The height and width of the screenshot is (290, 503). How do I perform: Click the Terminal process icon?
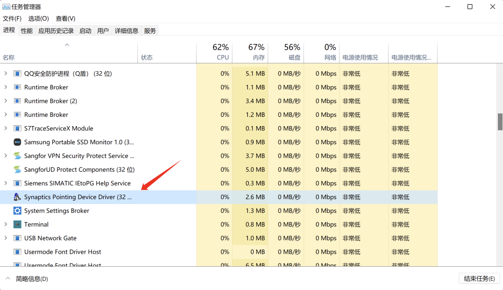[17, 224]
